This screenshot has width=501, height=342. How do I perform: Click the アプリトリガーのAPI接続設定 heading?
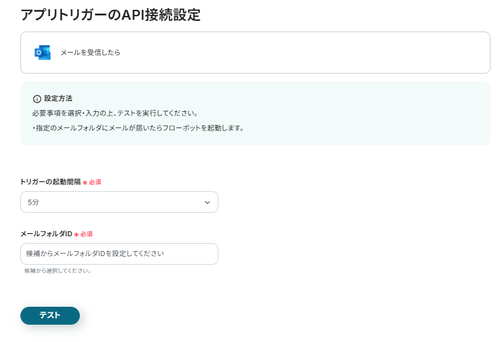[x=111, y=15]
